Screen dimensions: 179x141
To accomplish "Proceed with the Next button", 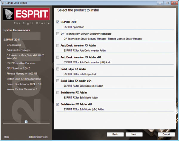I will tap(134, 134).
